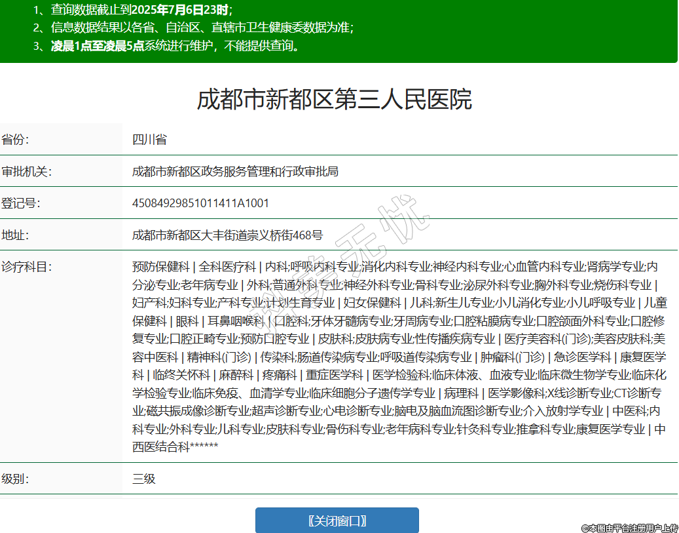Click the maintenance notice 凌晨1点至凌晨5点

pos(98,46)
